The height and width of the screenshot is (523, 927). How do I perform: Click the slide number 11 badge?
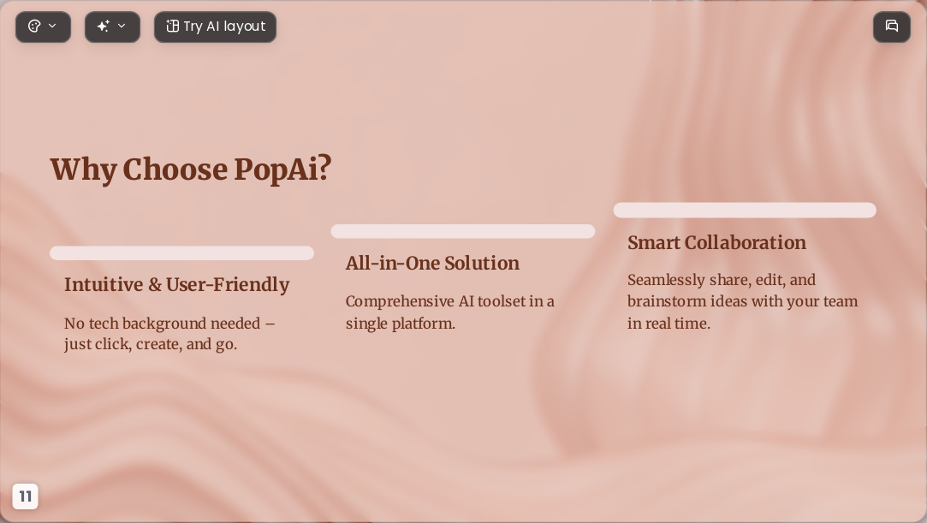(x=26, y=496)
